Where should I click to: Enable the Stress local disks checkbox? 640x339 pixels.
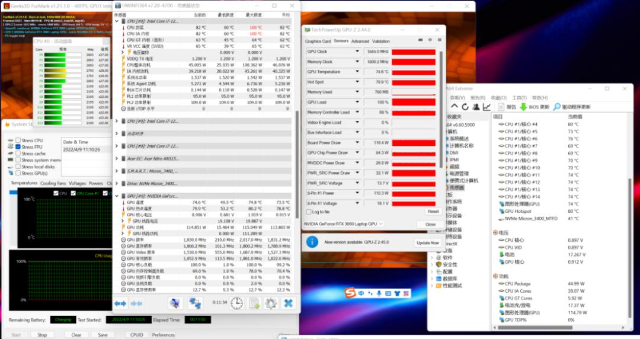tap(18, 166)
